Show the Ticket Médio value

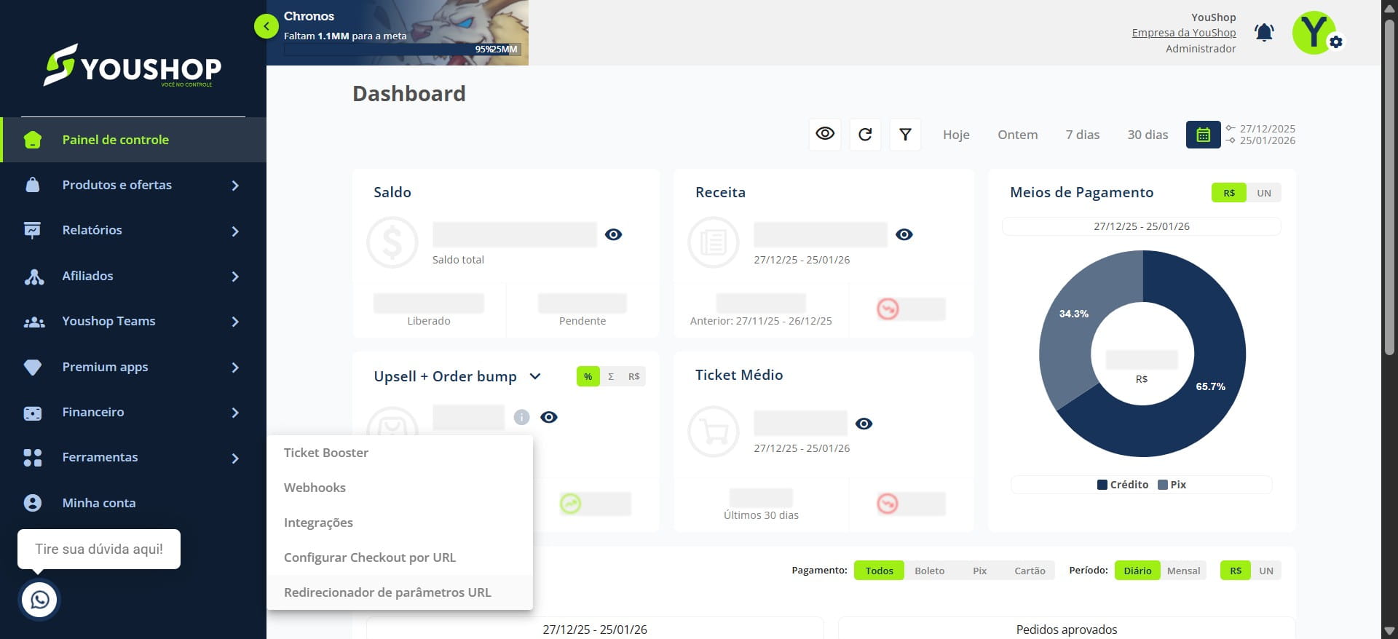point(864,424)
